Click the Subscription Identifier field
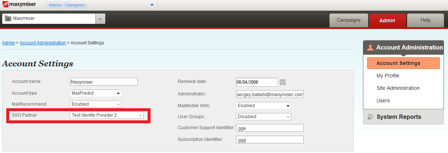The height and width of the screenshot is (153, 448). coord(270,139)
